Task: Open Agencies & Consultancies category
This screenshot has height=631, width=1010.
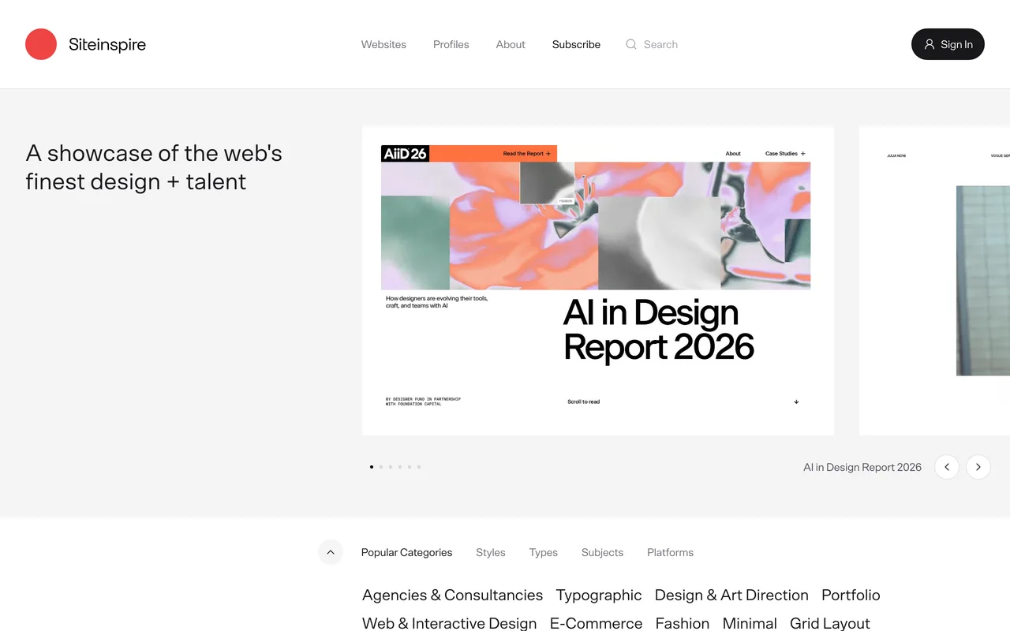Action: click(x=453, y=596)
